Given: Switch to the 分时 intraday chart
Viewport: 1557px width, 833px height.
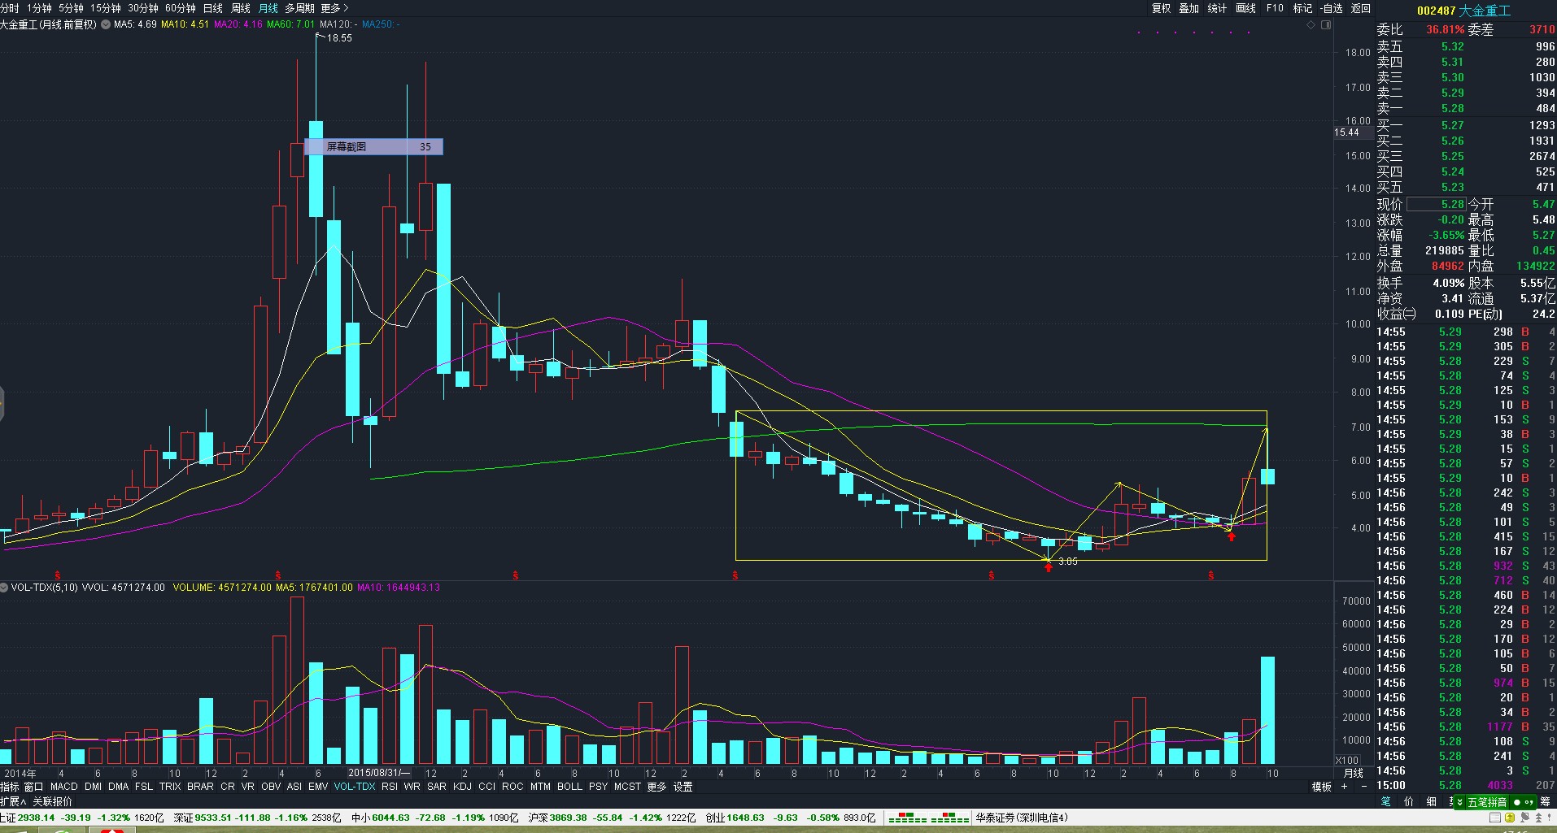Looking at the screenshot, I should pos(9,8).
